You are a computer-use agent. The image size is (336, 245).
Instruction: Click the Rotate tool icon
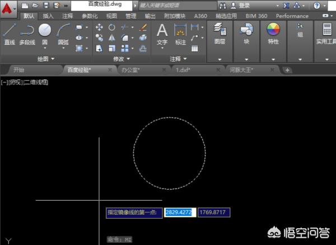[x=112, y=27]
